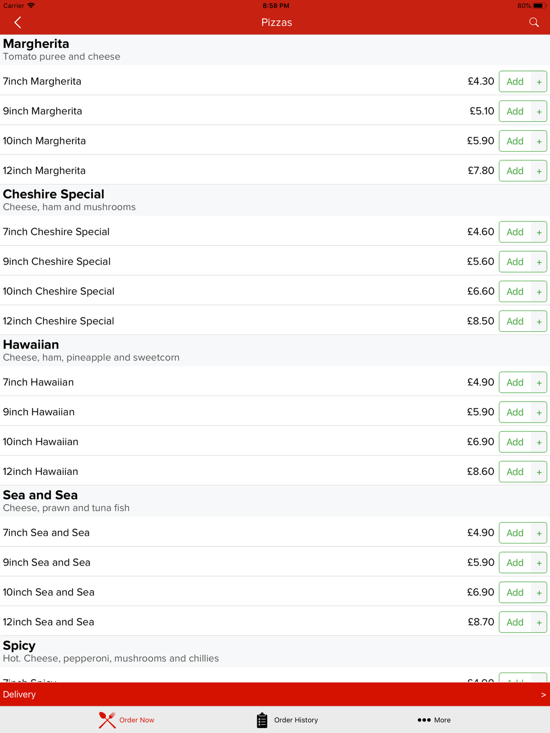550x733 pixels.
Task: Tap plus icon for 9inch Cheshire Special
Action: 539,262
